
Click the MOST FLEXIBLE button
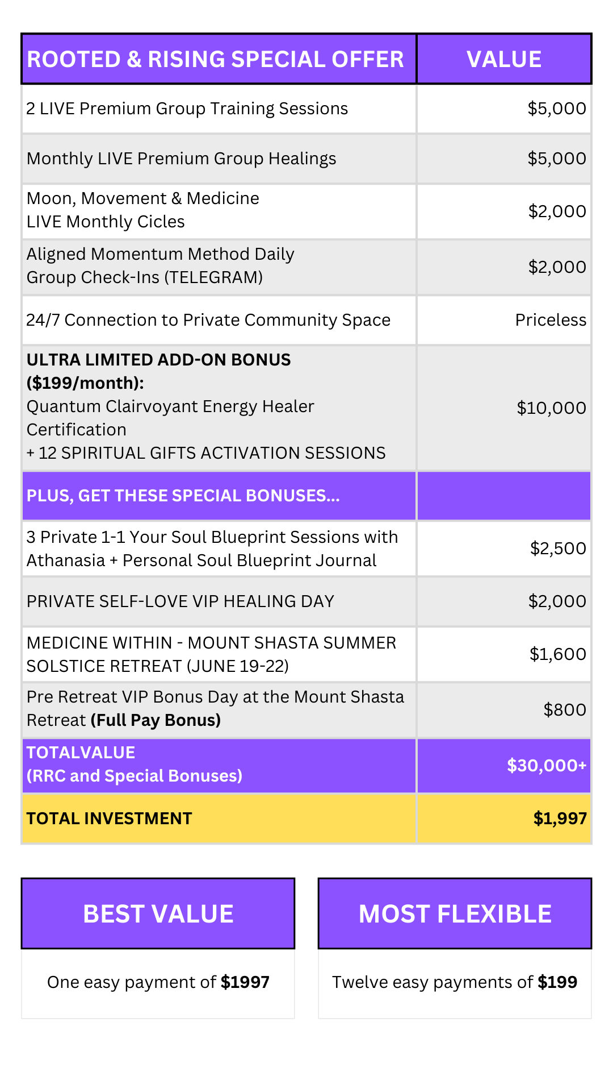[455, 914]
